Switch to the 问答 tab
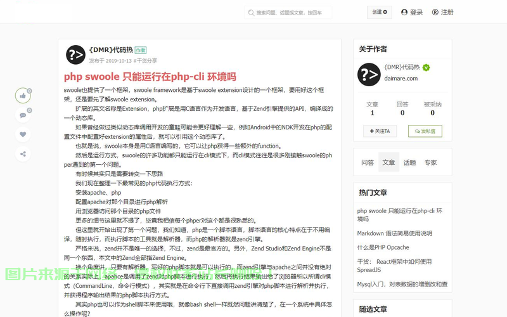Image resolution: width=507 pixels, height=317 pixels. [x=368, y=162]
